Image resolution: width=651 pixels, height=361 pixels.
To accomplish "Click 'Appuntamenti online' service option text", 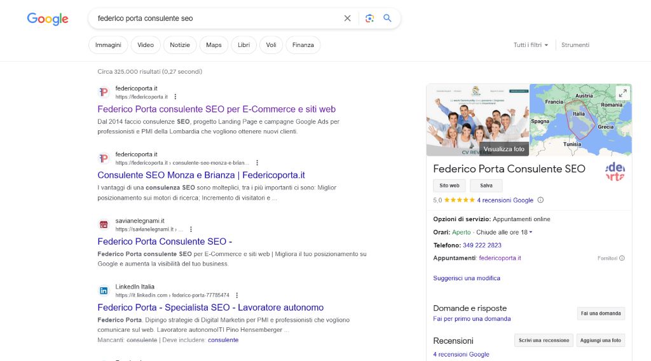I will 521,219.
